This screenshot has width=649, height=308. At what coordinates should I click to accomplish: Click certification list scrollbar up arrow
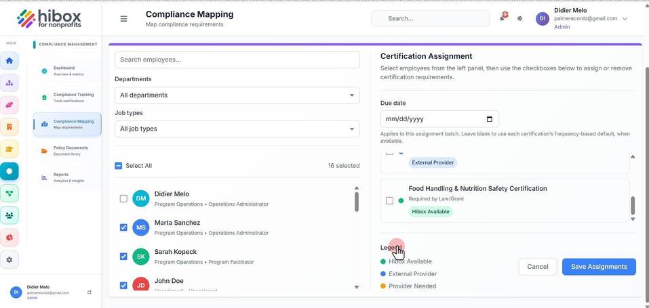click(x=633, y=156)
